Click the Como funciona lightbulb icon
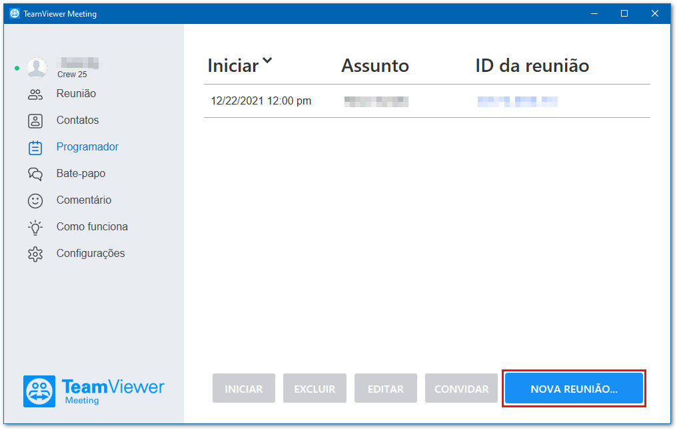The width and height of the screenshot is (677, 430). pyautogui.click(x=35, y=228)
